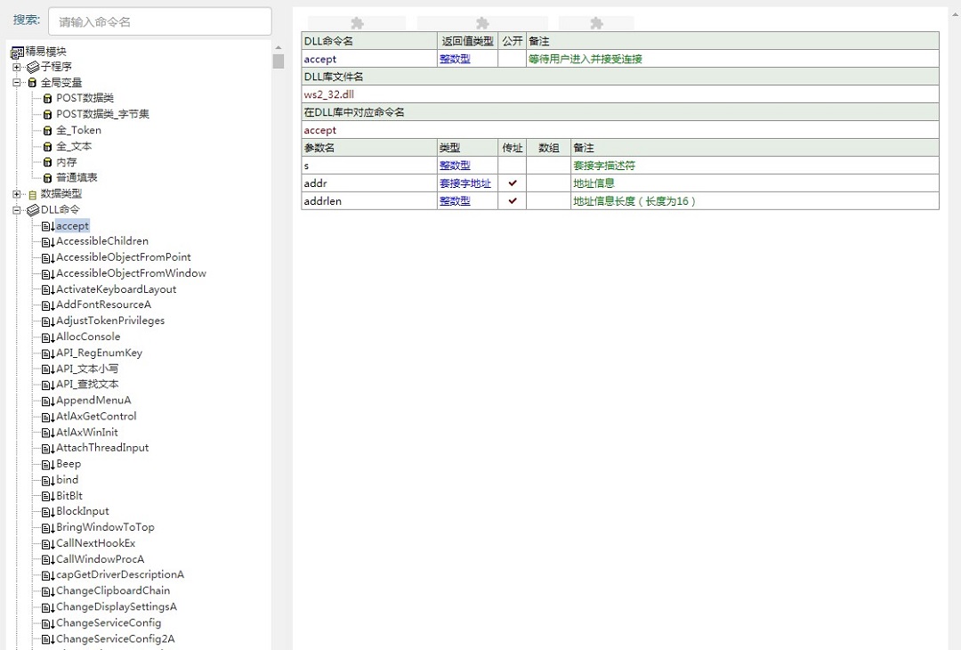
Task: Click the AllocConsole DLL command icon
Action: 48,337
